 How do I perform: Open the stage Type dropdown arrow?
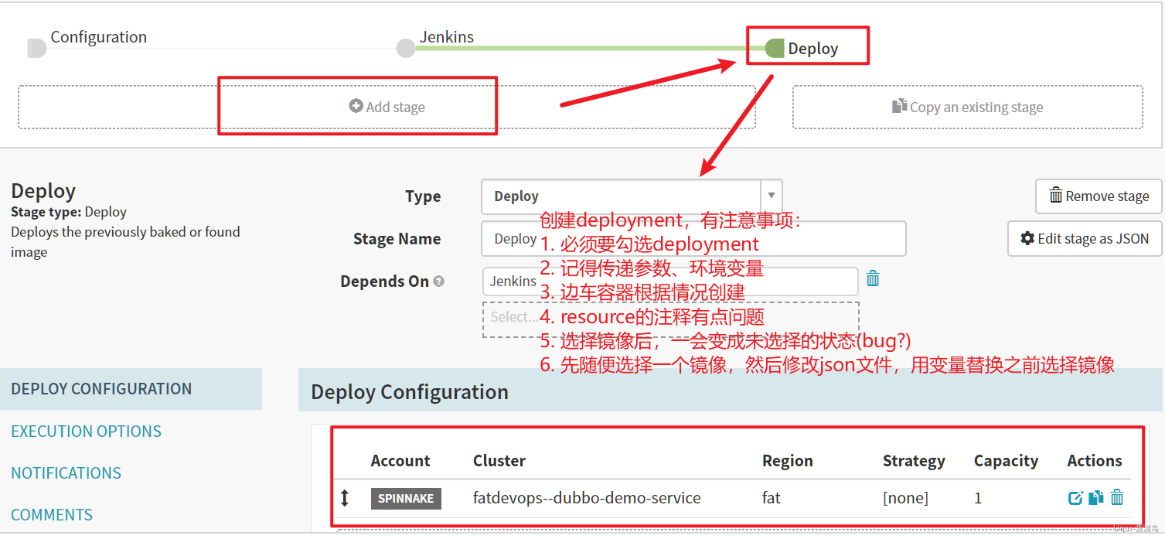[x=771, y=196]
